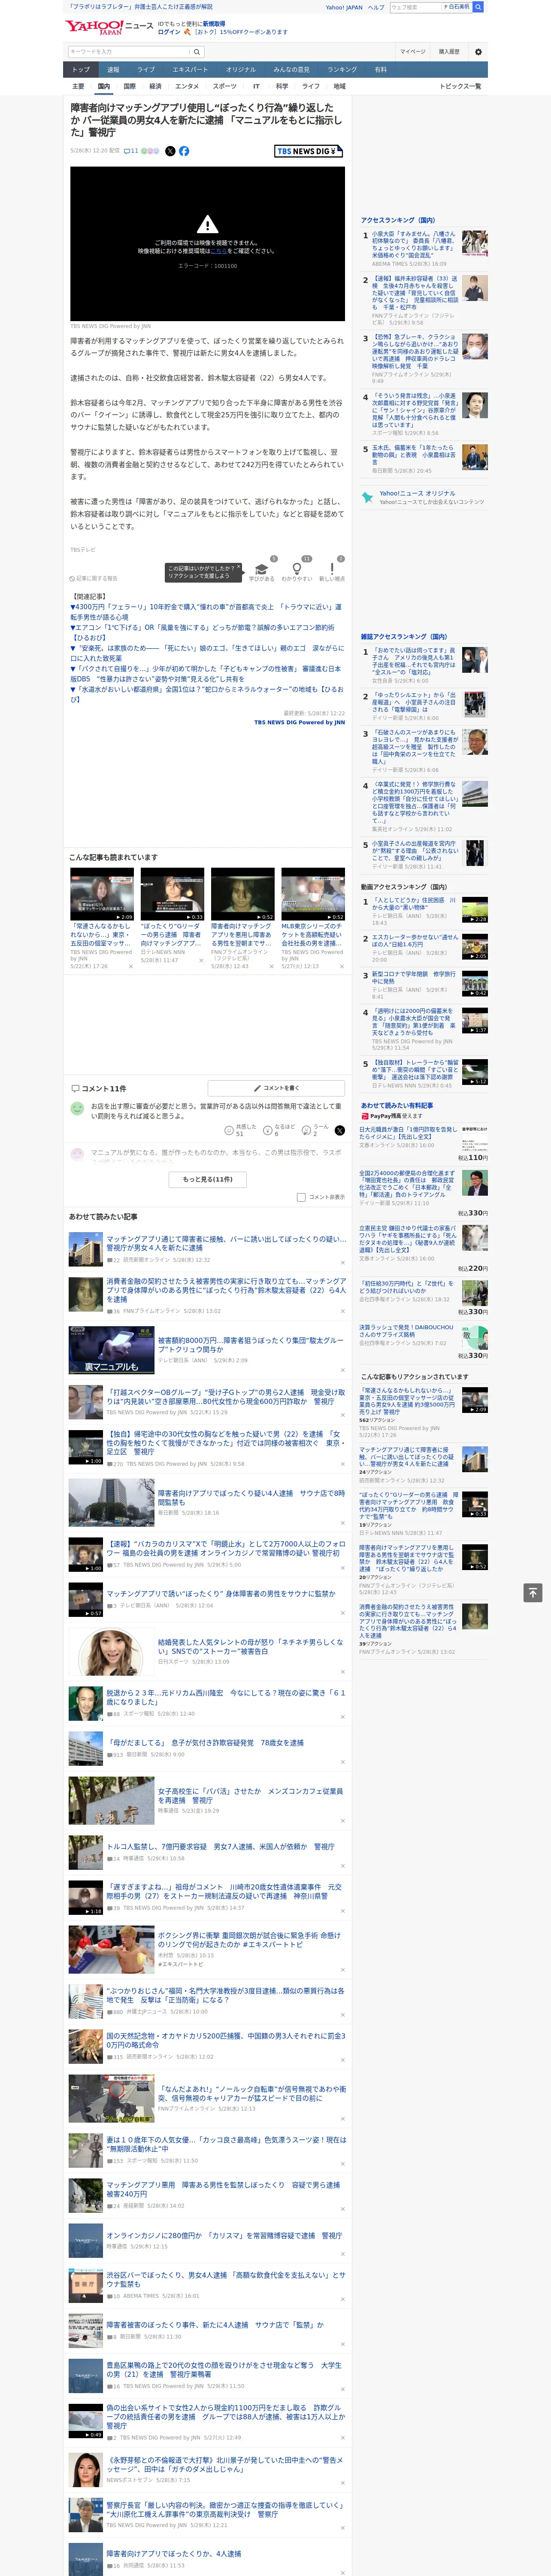Share the article on Facebook
The height and width of the screenshot is (2576, 551).
184,151
